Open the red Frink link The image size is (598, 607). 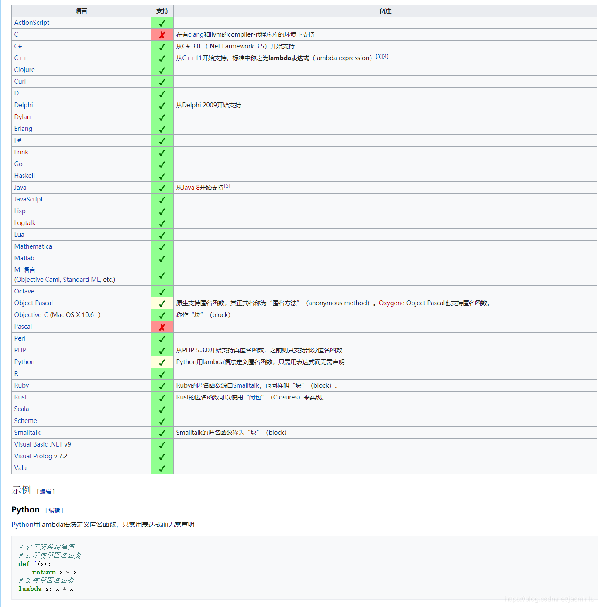pos(21,152)
